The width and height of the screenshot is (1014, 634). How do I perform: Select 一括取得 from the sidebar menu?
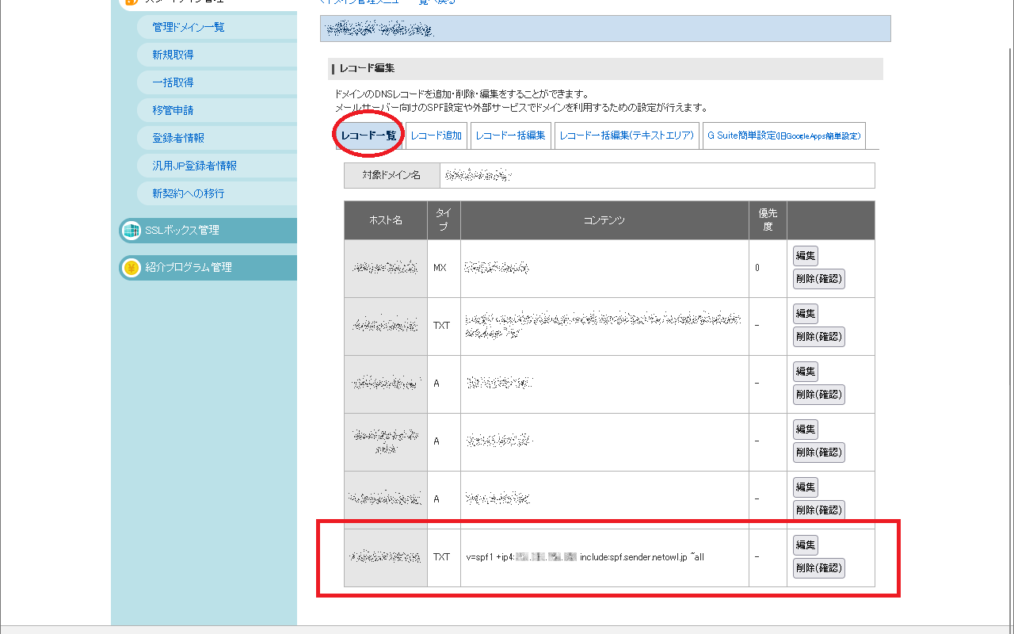(x=173, y=82)
